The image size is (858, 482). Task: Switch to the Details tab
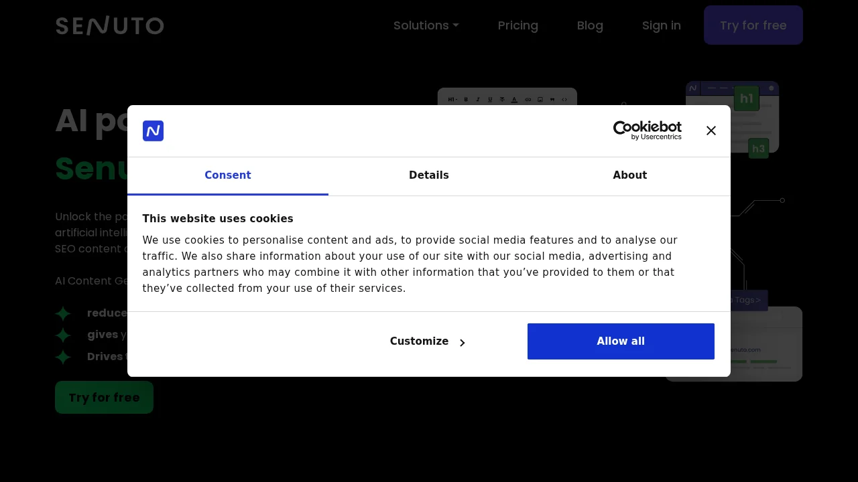point(428,175)
